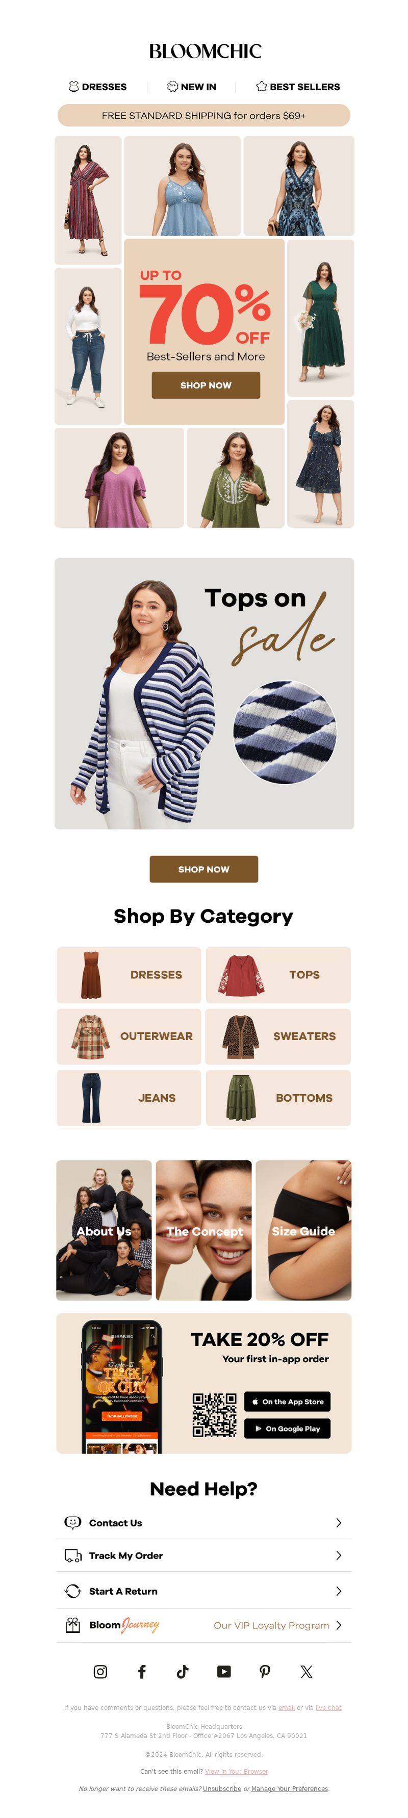Screen dimensions: 408x1818
Task: Open the TikTok social icon
Action: pos(183,1671)
